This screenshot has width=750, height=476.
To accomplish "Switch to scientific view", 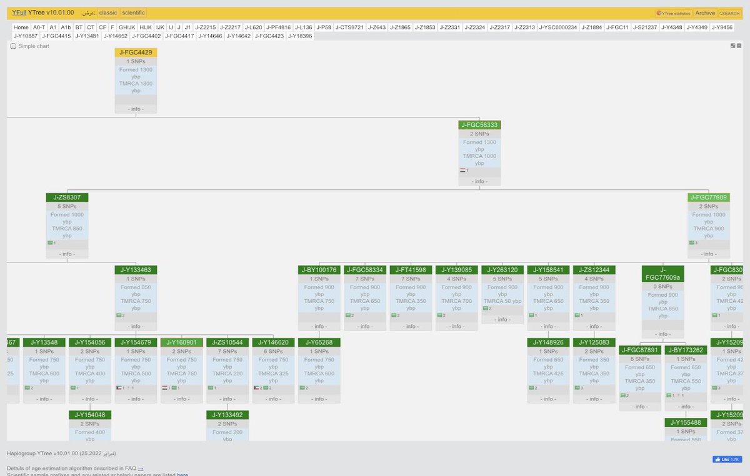I will coord(134,12).
